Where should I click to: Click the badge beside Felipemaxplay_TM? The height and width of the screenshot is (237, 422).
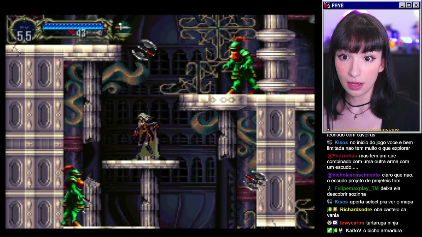point(329,189)
